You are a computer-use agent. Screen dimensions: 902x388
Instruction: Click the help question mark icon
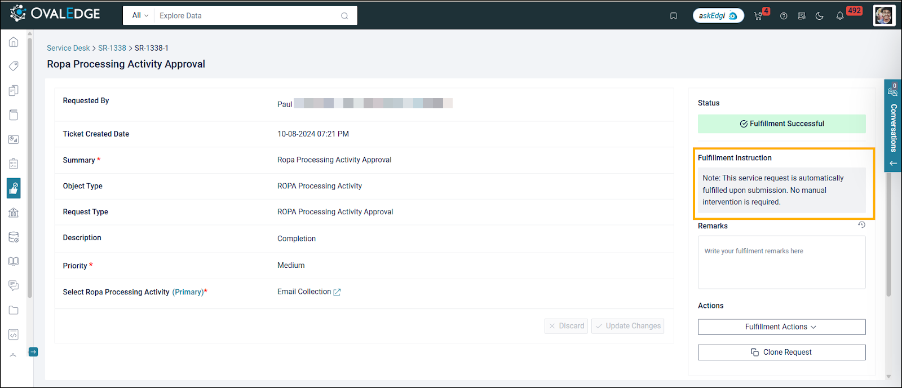784,16
